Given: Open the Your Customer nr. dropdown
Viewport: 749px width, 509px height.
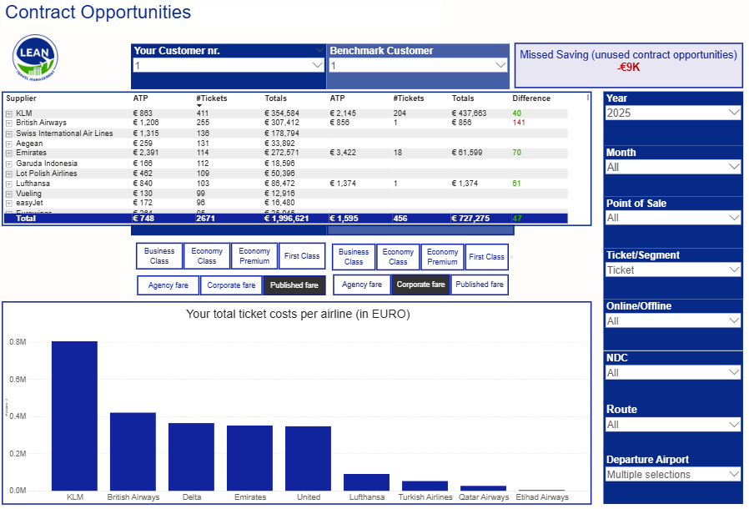Looking at the screenshot, I should coord(229,65).
